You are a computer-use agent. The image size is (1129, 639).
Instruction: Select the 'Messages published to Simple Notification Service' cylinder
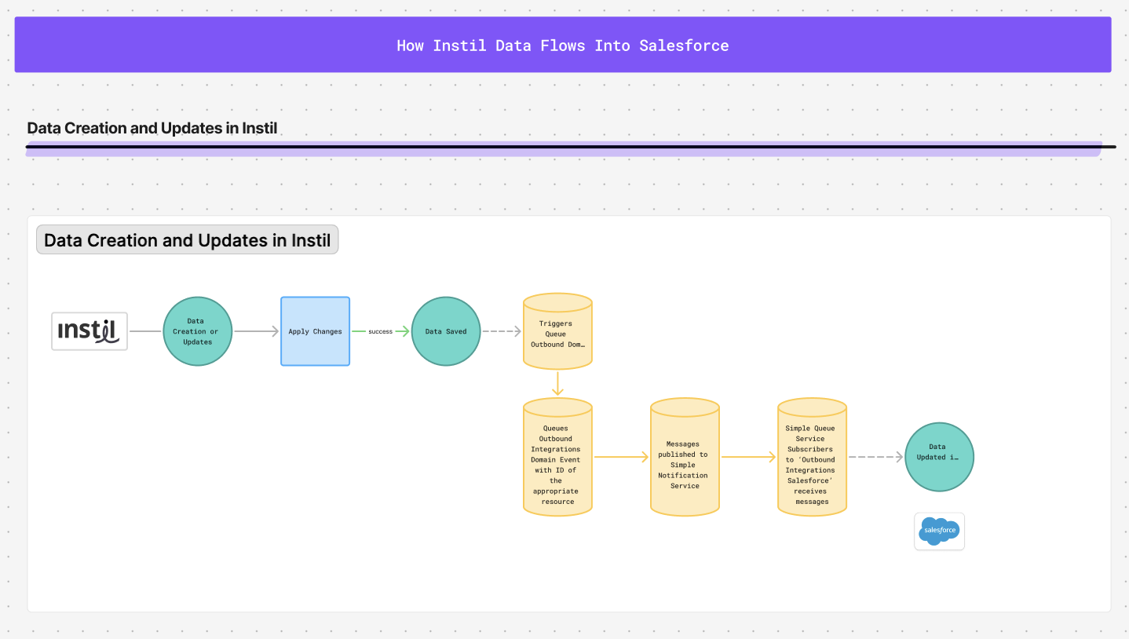(685, 457)
